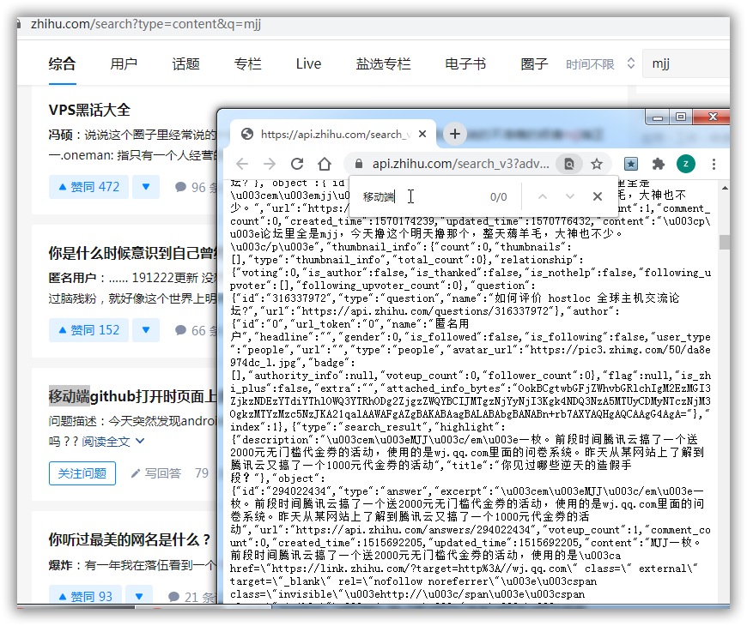This screenshot has width=747, height=626.
Task: Open the VPS黑话大全 result title
Action: pos(89,110)
